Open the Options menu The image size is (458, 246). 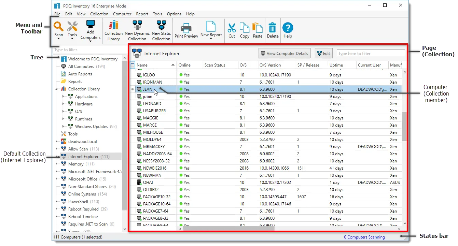tap(174, 14)
